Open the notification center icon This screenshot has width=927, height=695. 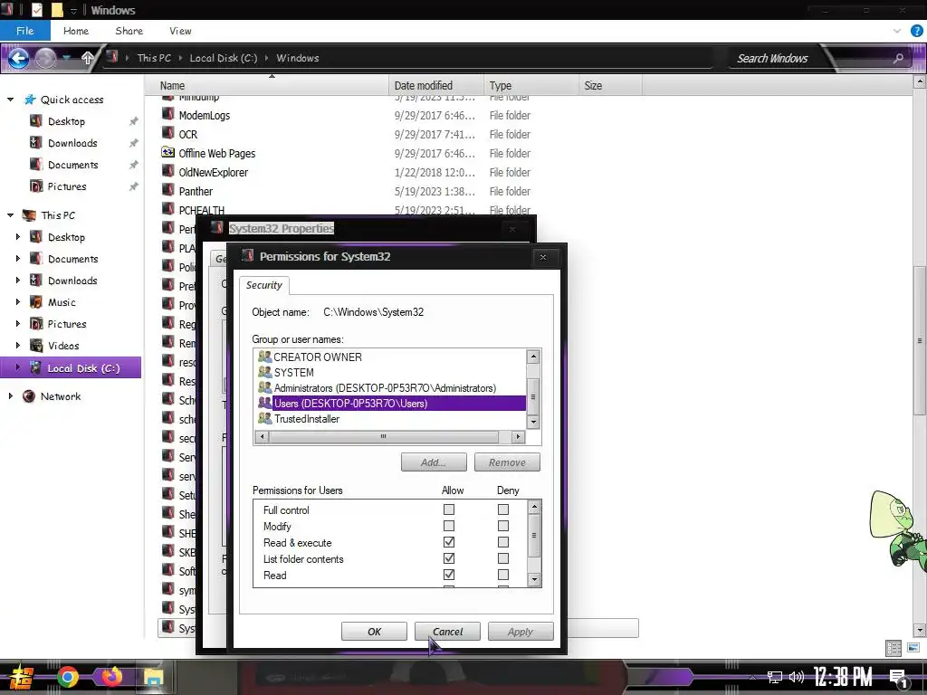(x=899, y=679)
